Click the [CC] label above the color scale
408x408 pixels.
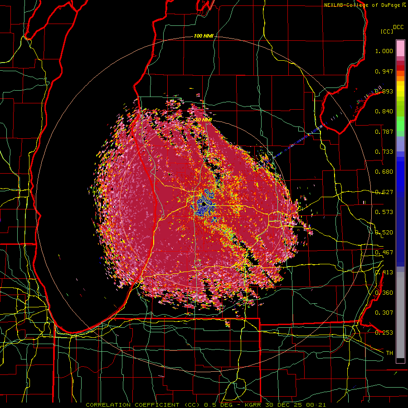tap(387, 31)
